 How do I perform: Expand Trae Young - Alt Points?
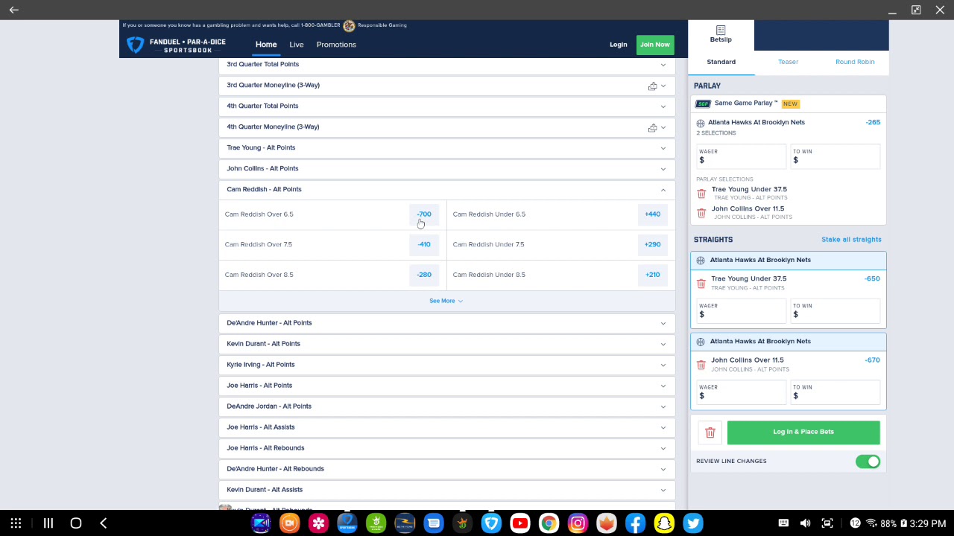click(446, 147)
